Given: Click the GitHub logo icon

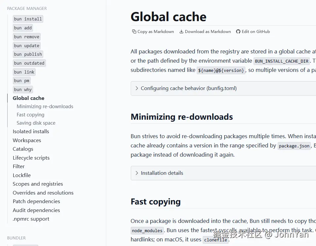Looking at the screenshot, I should 238,32.
